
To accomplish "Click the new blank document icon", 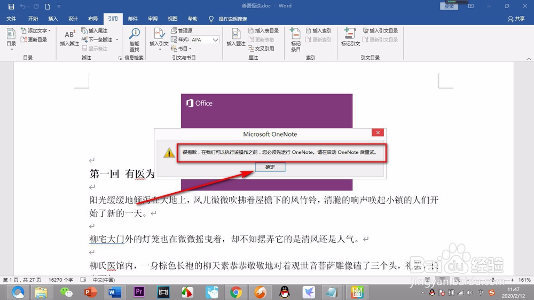I will [48, 6].
